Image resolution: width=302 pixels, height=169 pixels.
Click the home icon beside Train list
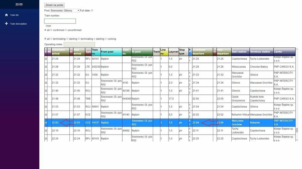(x=6, y=15)
